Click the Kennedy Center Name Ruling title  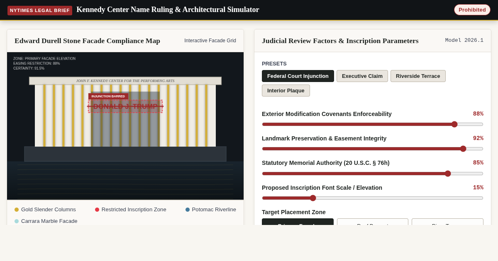[168, 10]
